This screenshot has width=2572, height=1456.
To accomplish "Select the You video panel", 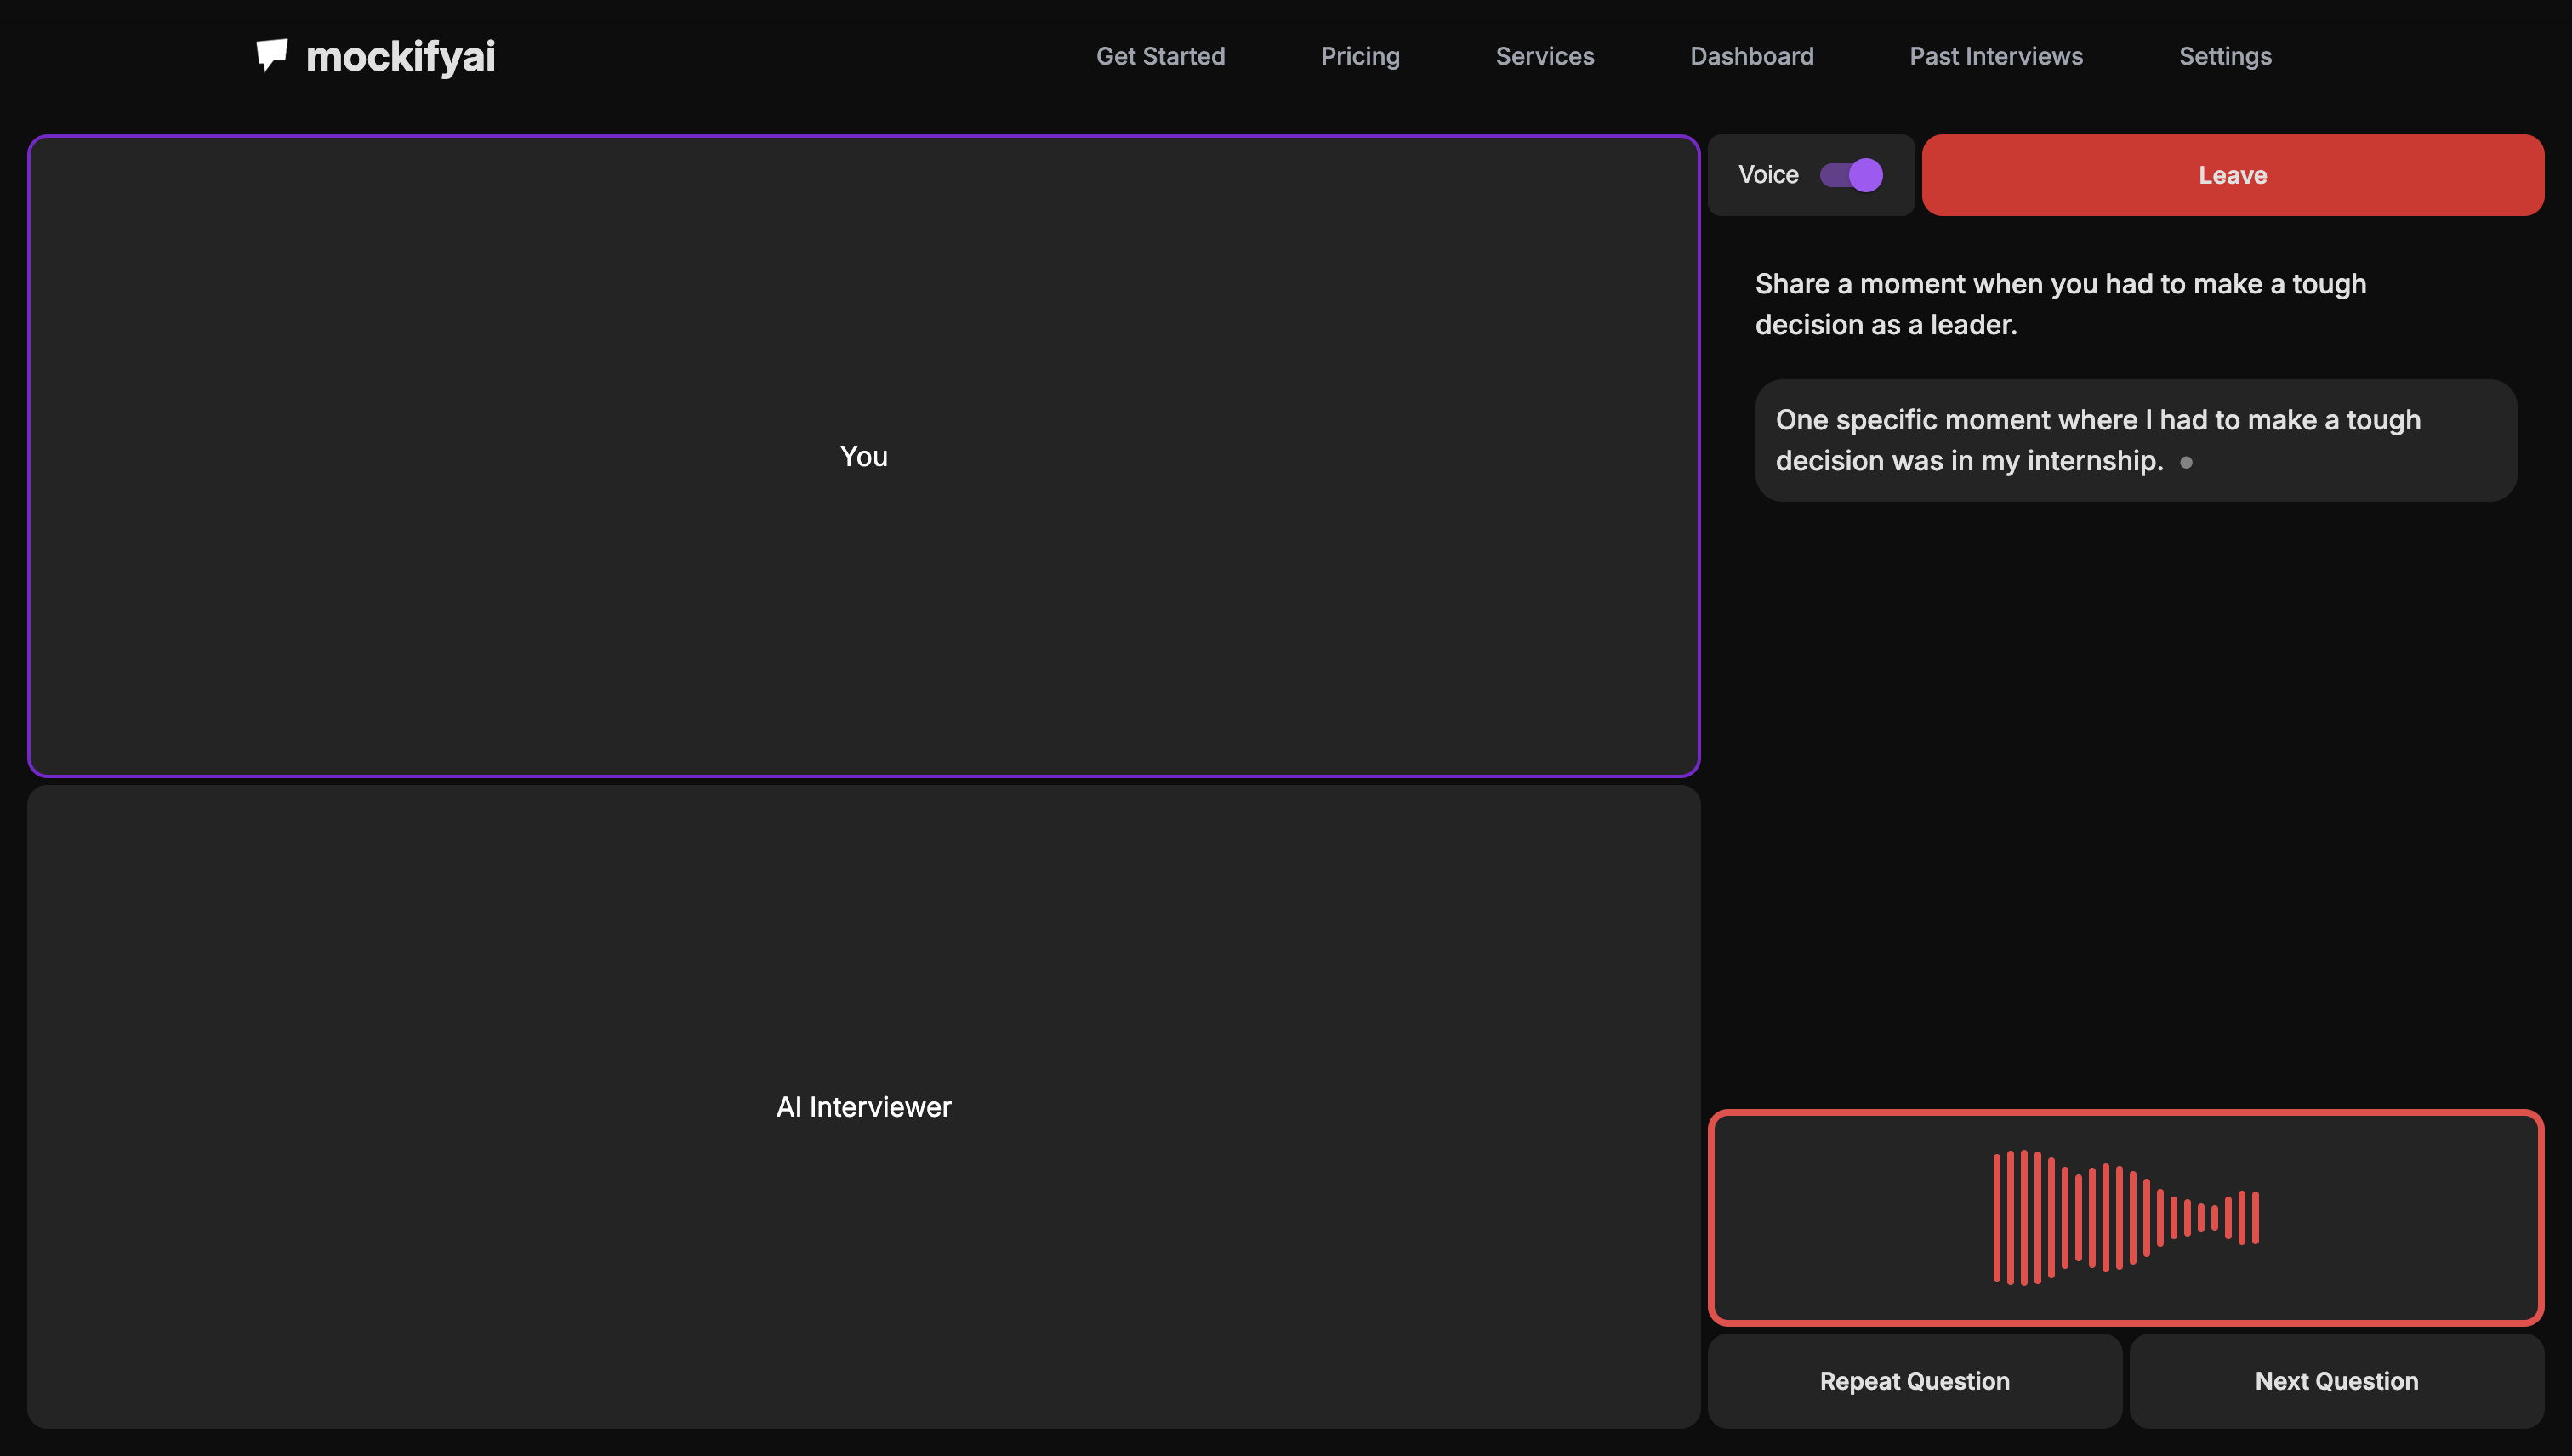I will [863, 456].
